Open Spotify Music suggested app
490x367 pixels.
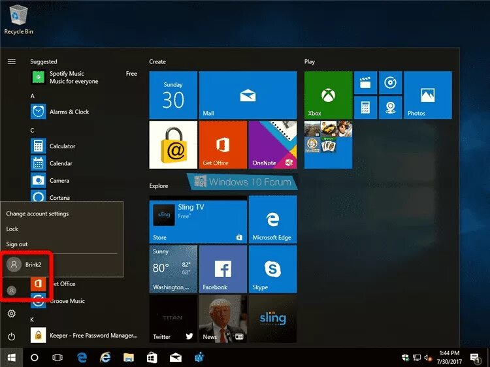tap(84, 77)
